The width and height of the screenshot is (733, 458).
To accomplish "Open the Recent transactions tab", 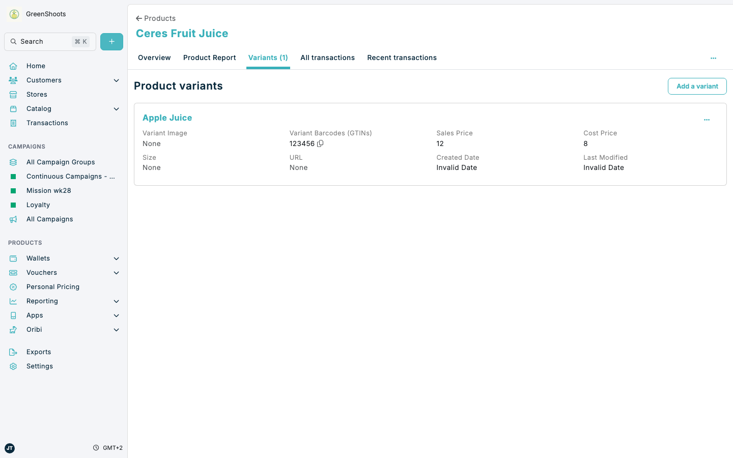I will pyautogui.click(x=402, y=58).
